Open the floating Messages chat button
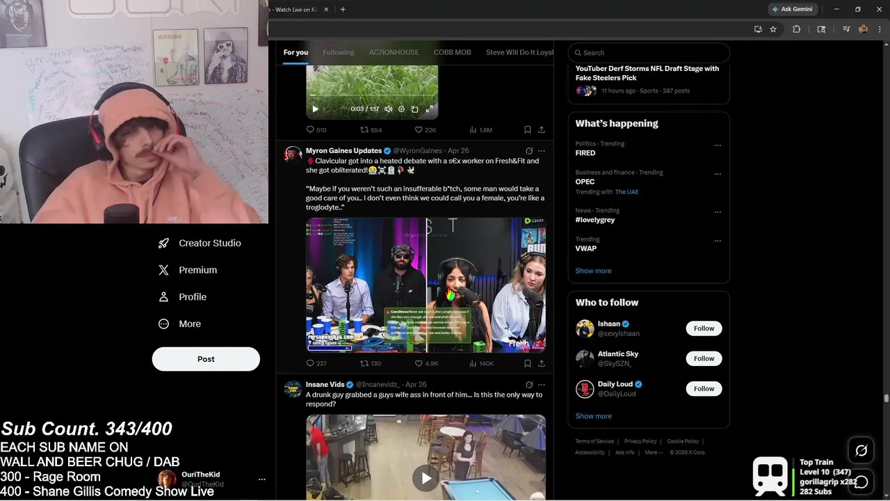 coord(861,482)
